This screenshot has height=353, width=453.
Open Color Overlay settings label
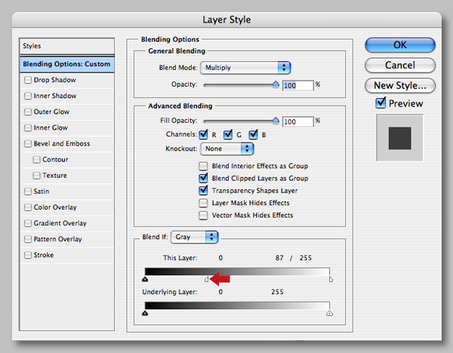tap(55, 207)
